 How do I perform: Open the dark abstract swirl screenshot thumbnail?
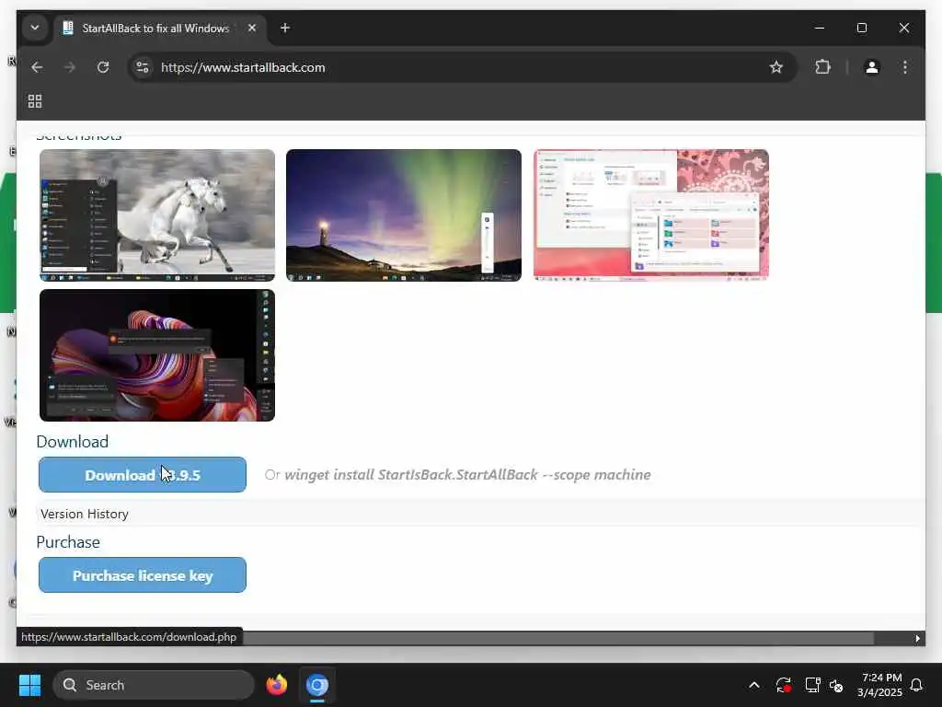coord(157,355)
